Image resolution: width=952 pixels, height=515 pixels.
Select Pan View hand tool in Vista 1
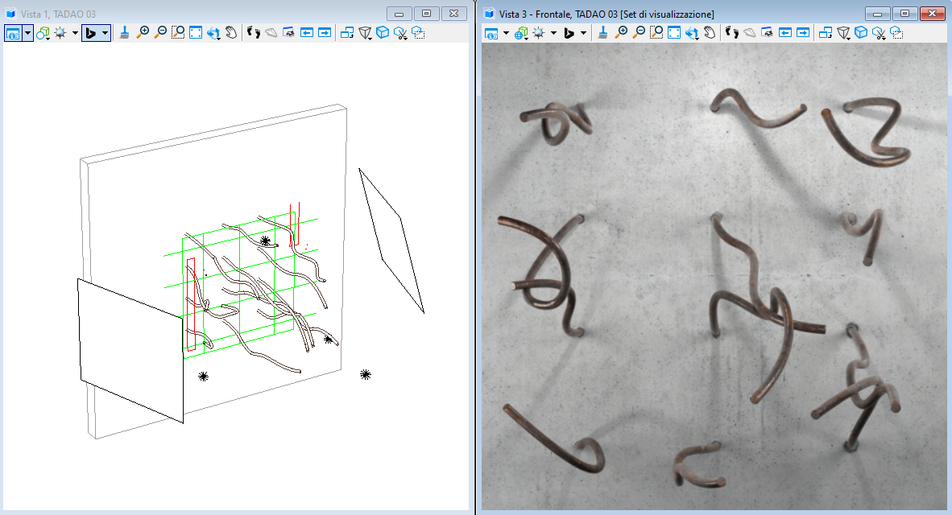click(x=231, y=33)
